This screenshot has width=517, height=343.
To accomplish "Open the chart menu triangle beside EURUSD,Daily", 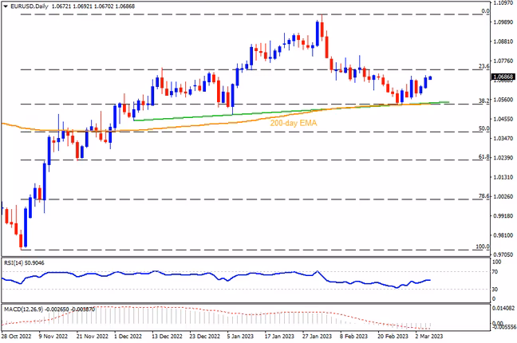I will coord(6,6).
